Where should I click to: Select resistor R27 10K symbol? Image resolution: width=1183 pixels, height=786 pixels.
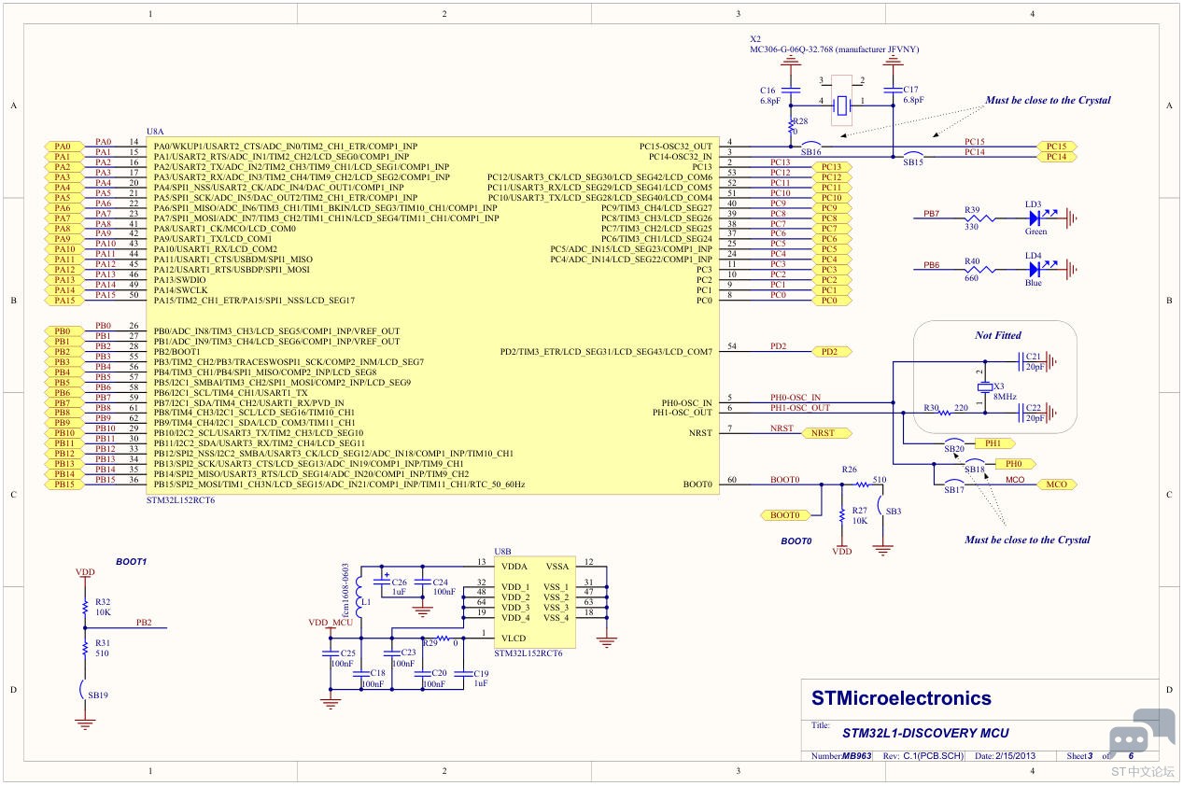842,515
